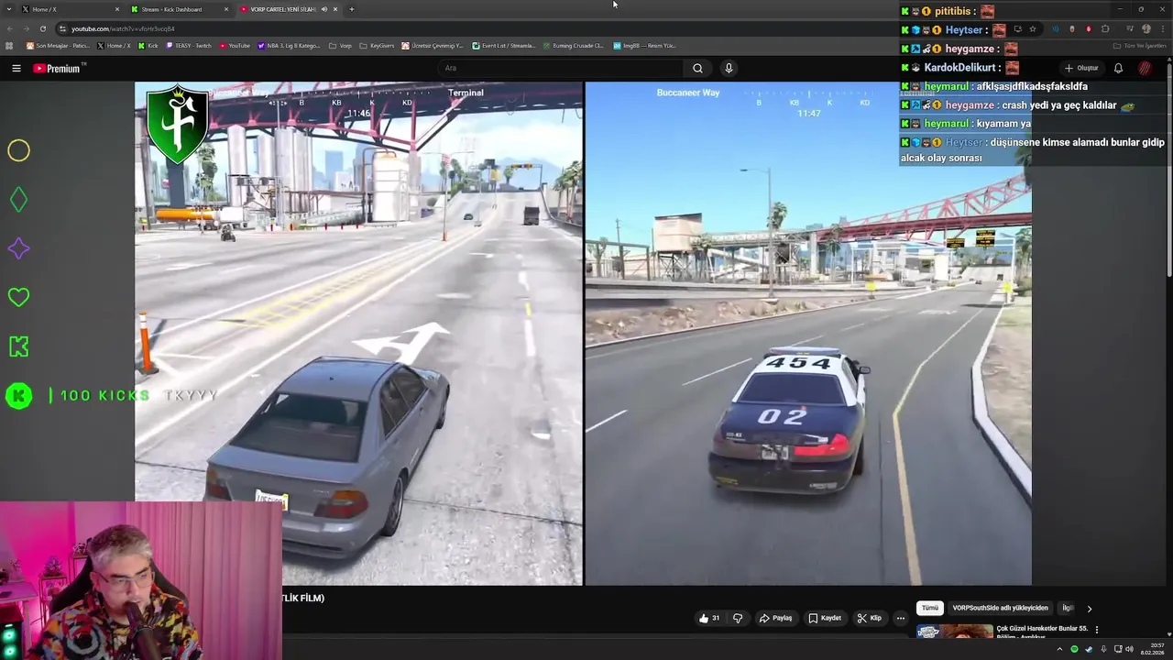Open KeyGivers bookmarks folder
This screenshot has width=1173, height=660.
click(377, 45)
